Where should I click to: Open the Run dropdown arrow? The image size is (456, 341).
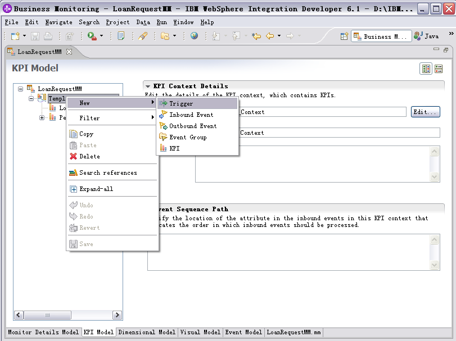click(102, 36)
